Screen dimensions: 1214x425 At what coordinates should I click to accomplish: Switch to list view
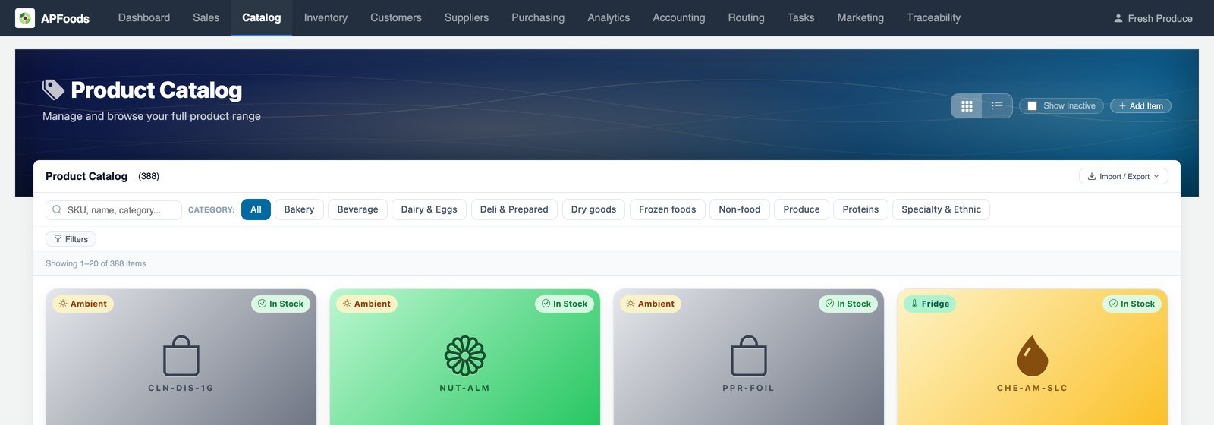[x=997, y=106]
